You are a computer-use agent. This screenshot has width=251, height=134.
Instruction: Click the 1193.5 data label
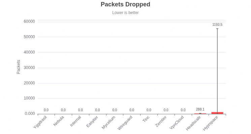(x=217, y=24)
